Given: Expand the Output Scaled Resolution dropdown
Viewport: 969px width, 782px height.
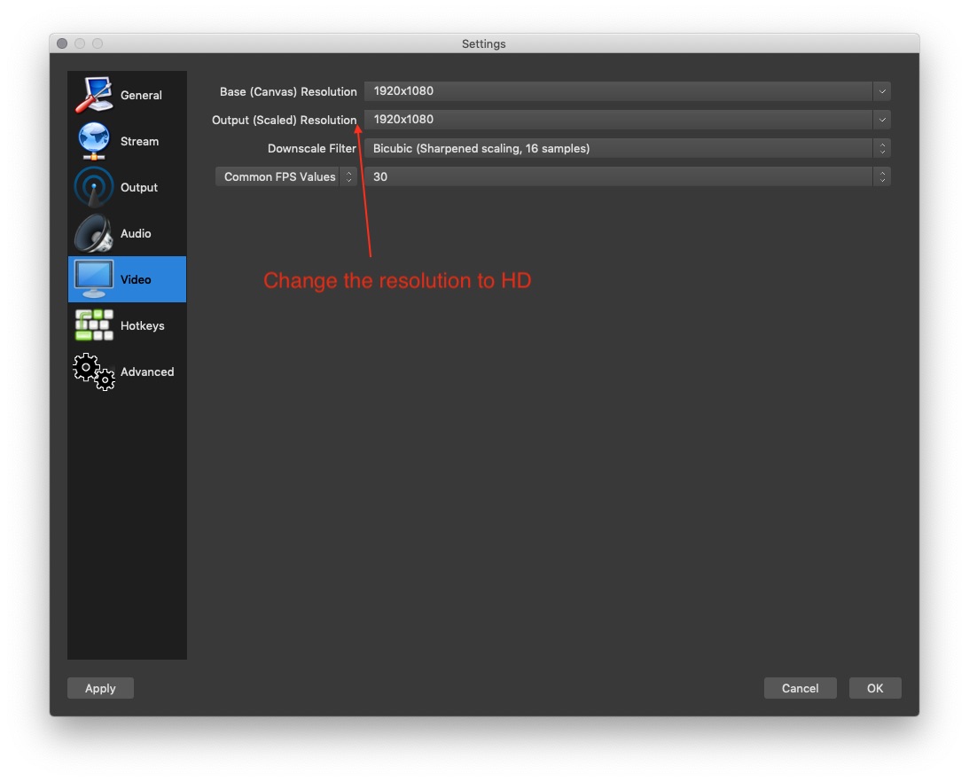Looking at the screenshot, I should tap(882, 120).
